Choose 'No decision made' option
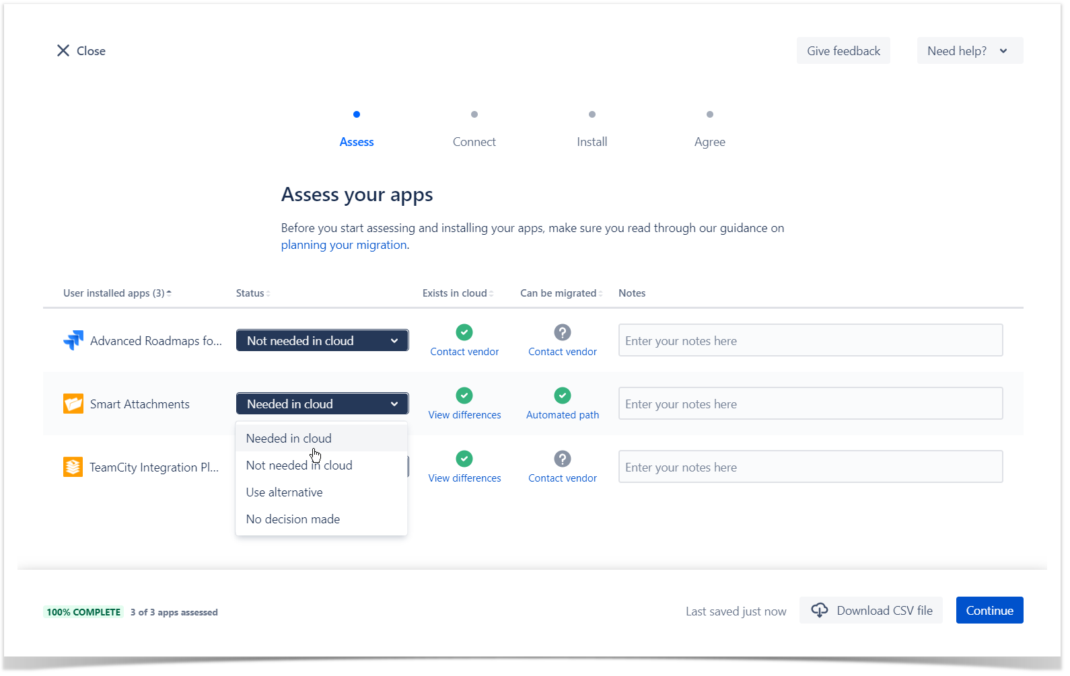 click(x=293, y=519)
